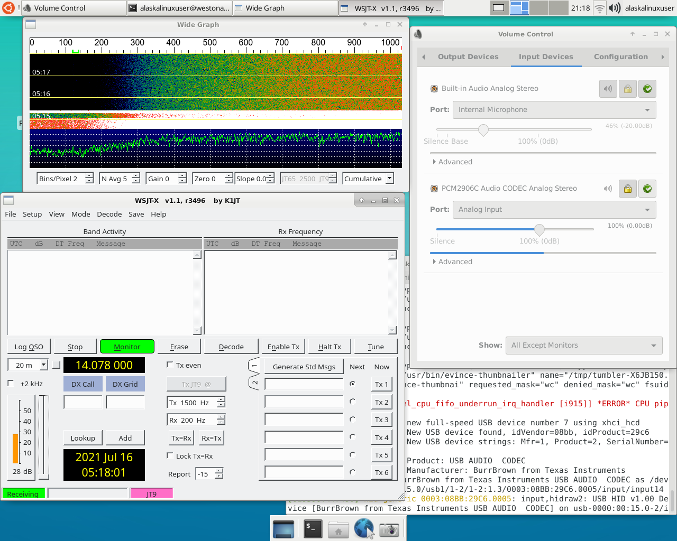Image resolution: width=677 pixels, height=541 pixels.
Task: Toggle channel lock for PCM2906C Audio CODEC
Action: [627, 189]
